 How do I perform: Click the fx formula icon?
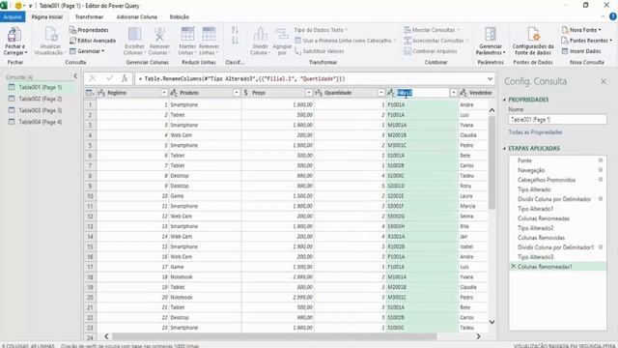[125, 78]
